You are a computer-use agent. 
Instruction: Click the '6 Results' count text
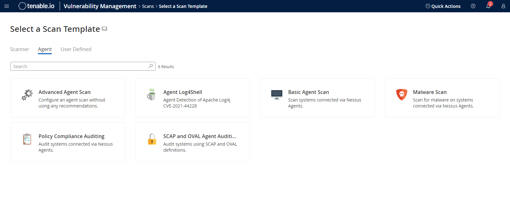pos(166,67)
